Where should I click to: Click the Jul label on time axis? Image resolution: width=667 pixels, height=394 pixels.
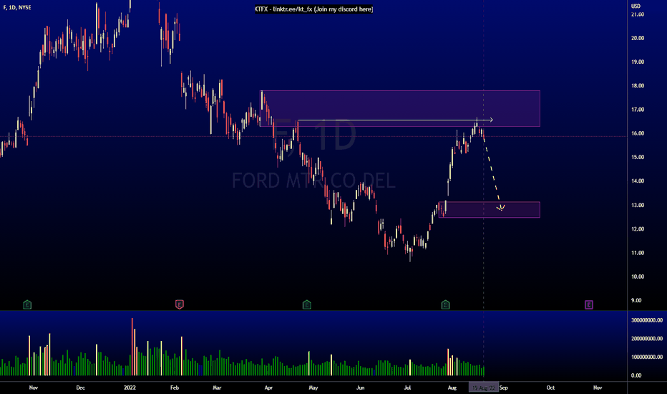(x=407, y=388)
